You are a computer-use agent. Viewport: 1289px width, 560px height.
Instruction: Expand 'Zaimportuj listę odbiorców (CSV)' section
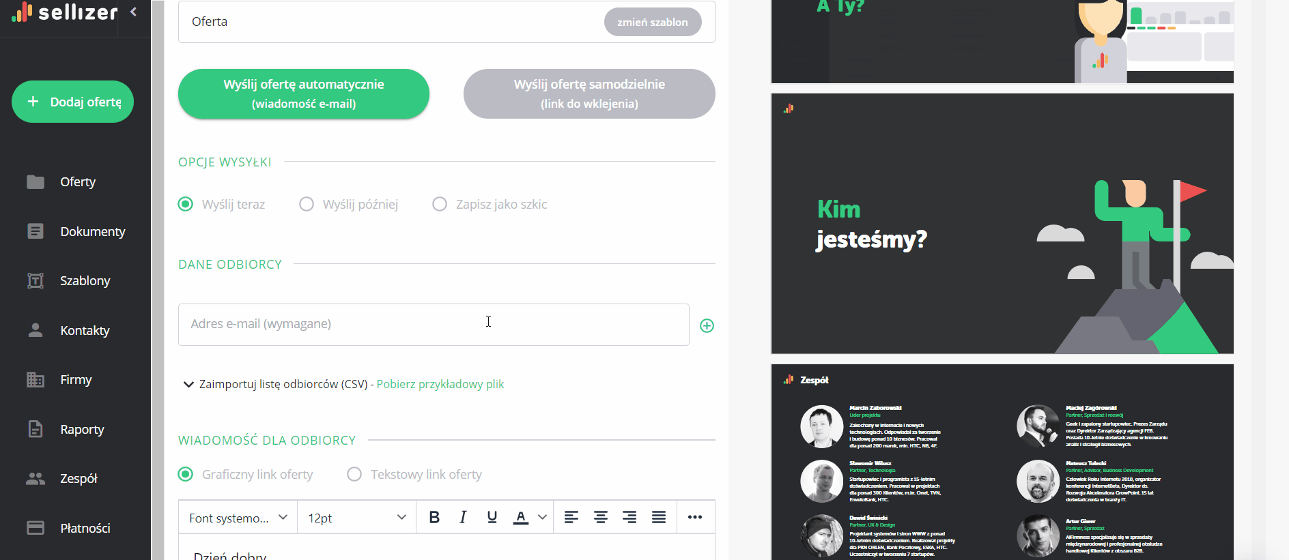188,385
